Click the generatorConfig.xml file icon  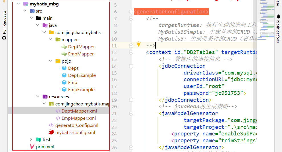51,125
